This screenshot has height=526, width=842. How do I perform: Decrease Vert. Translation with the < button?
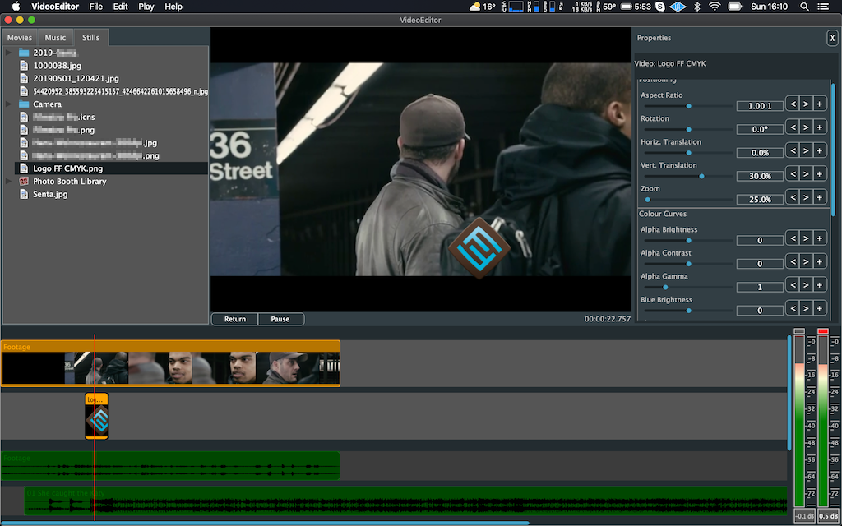[793, 174]
